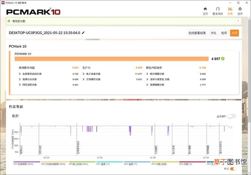
Task: Click the 数位内容创作 heading
Action: coord(154,68)
